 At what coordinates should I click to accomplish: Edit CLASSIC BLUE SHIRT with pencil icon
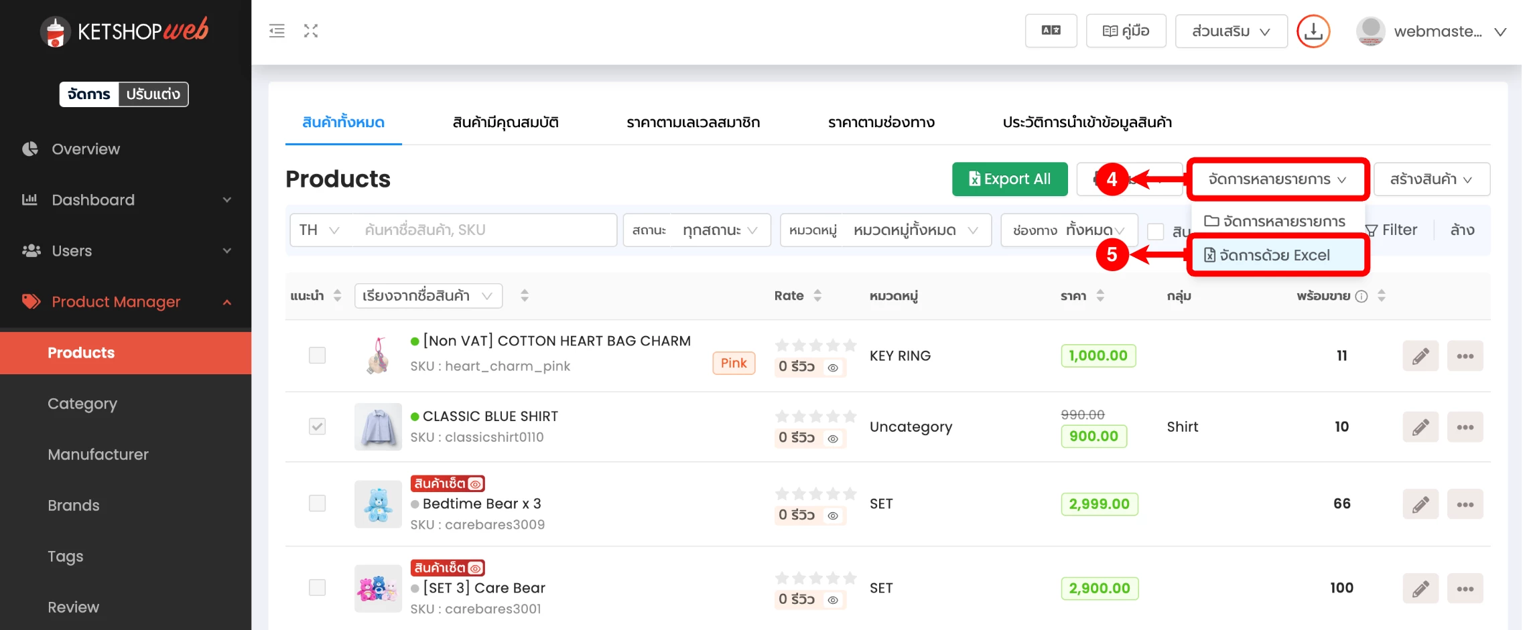pyautogui.click(x=1420, y=427)
